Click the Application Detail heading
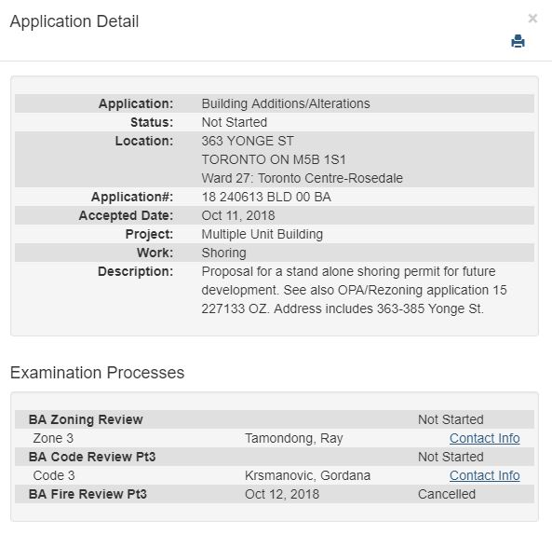552x548 pixels. coord(74,21)
